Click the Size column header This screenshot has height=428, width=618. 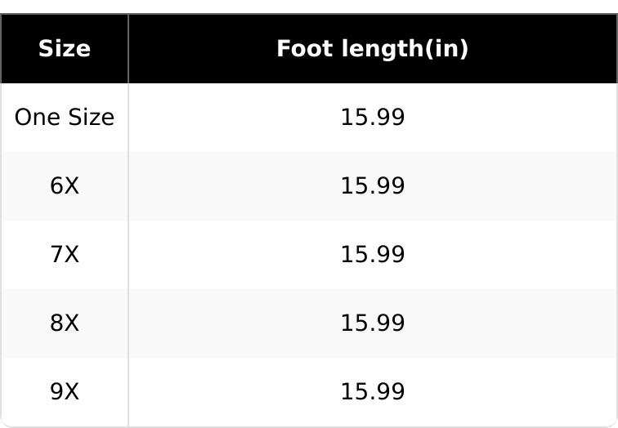pos(65,49)
